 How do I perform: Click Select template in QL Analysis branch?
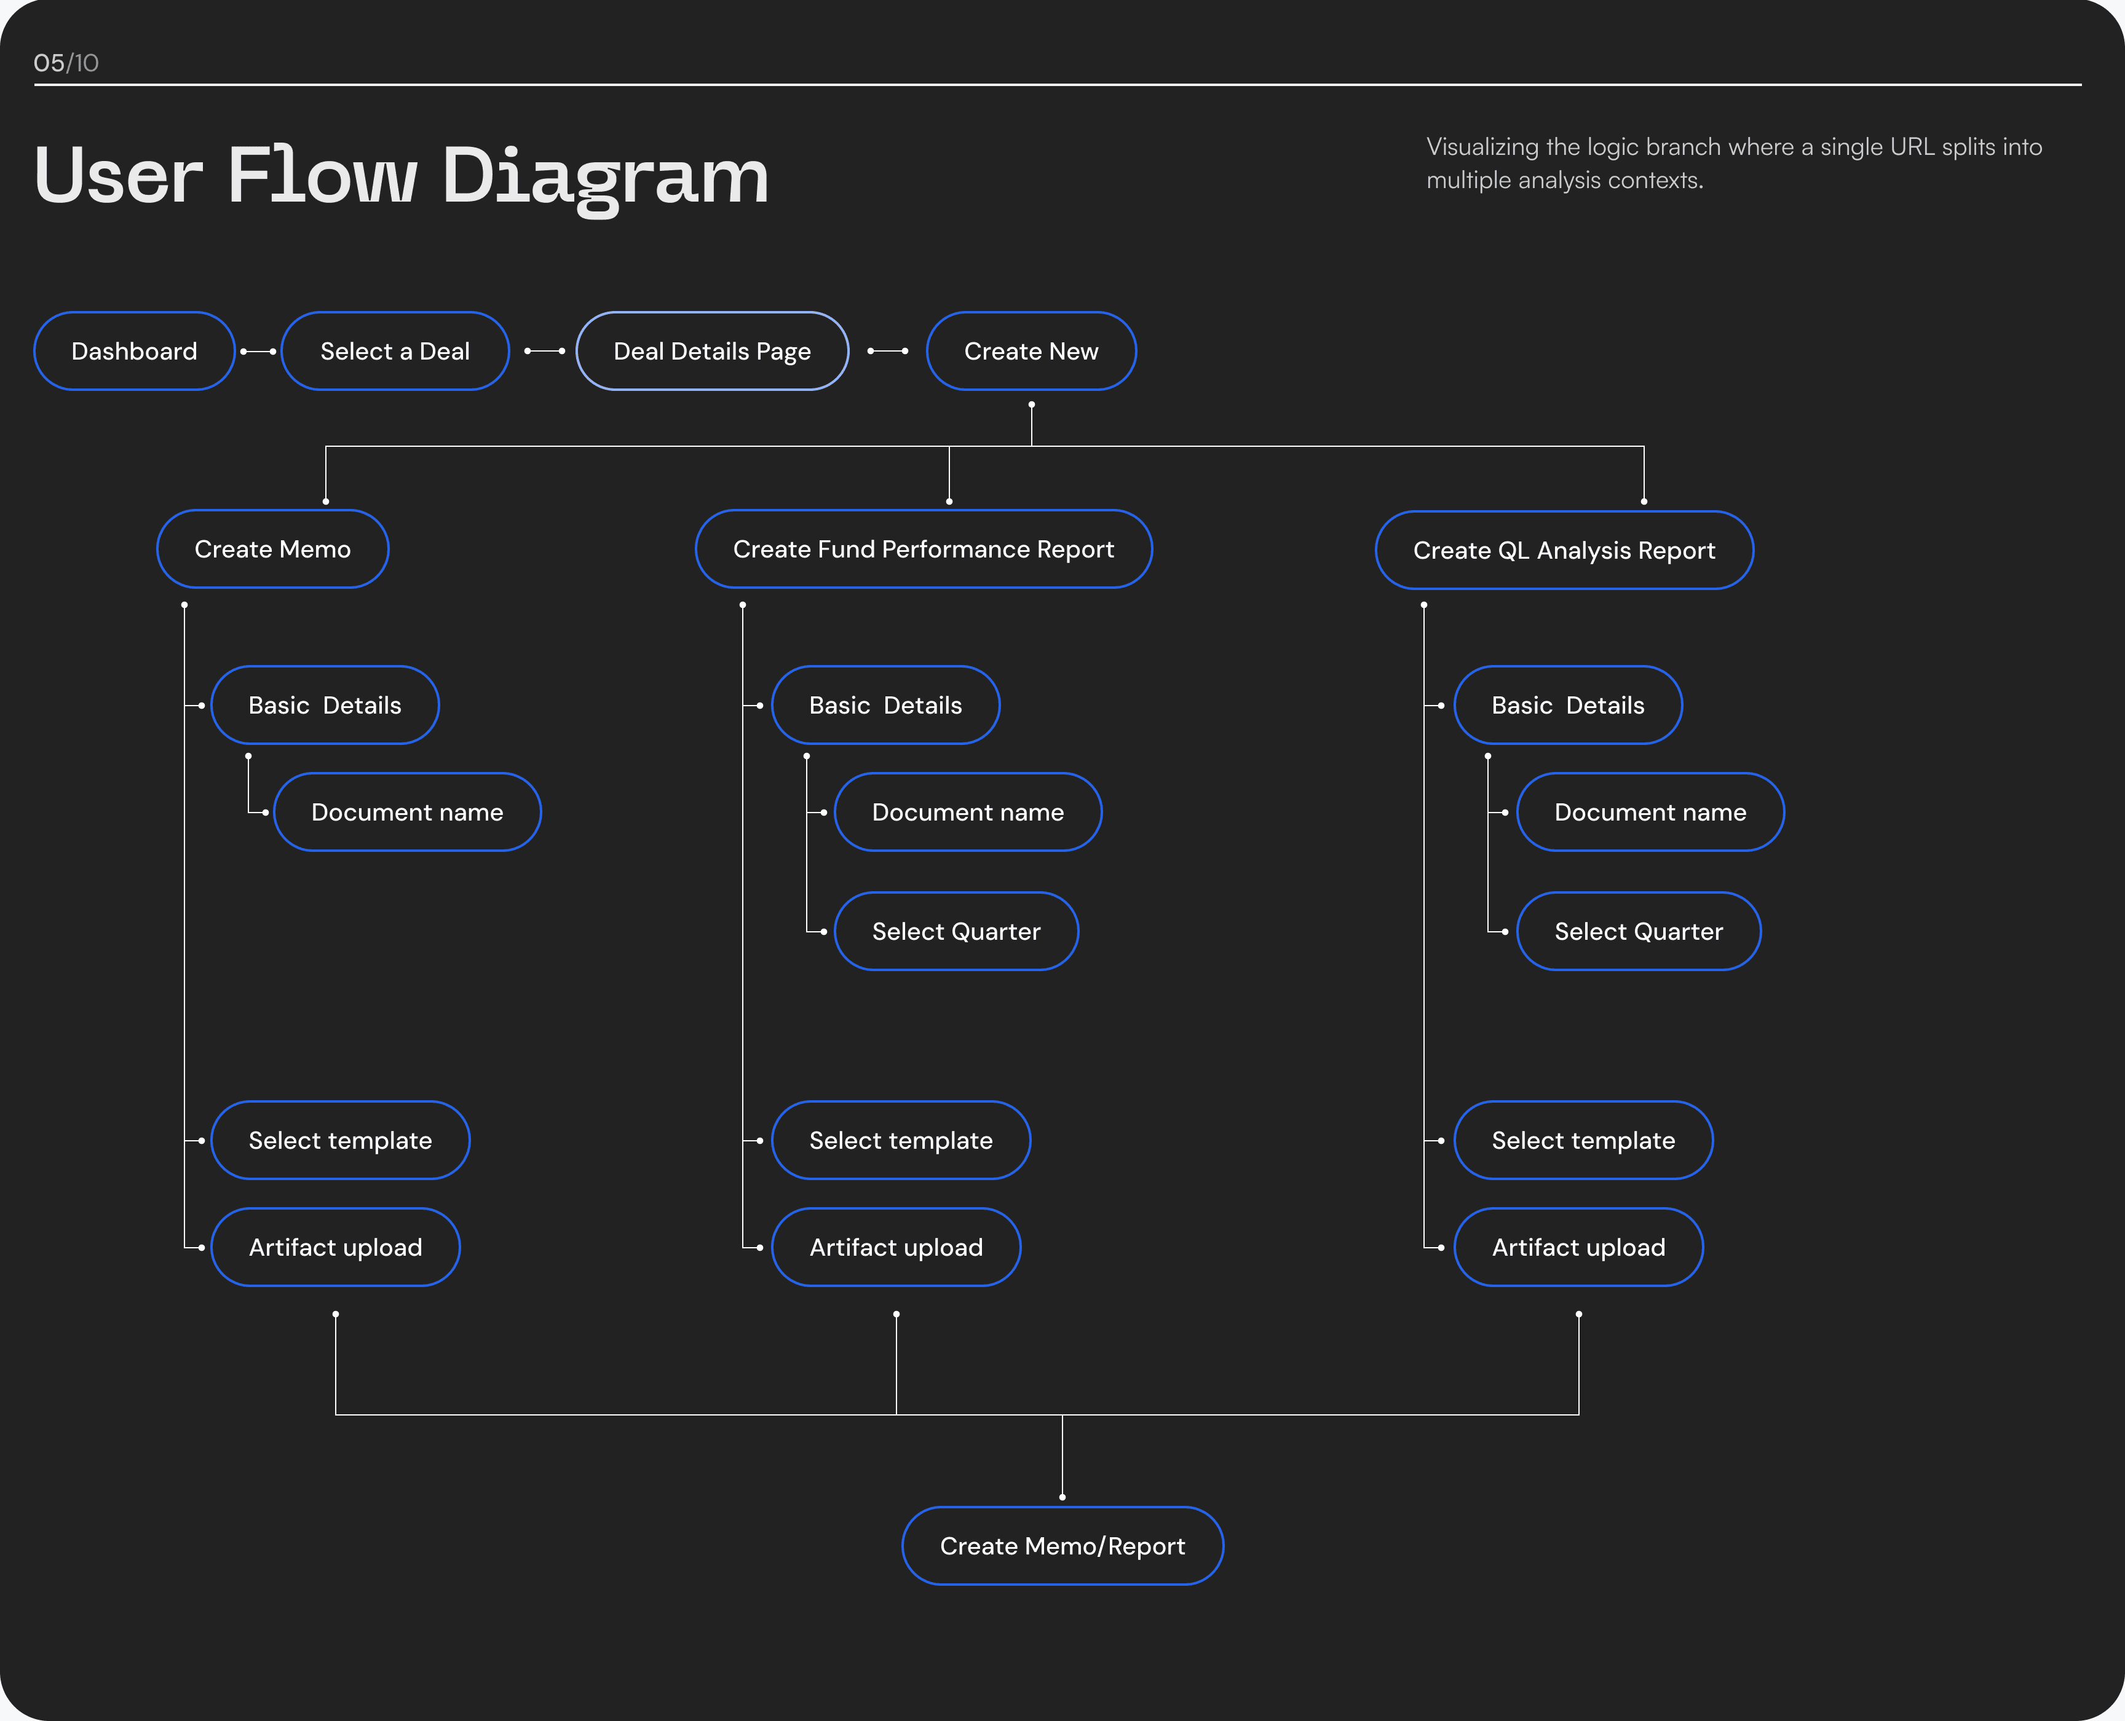click(1583, 1140)
